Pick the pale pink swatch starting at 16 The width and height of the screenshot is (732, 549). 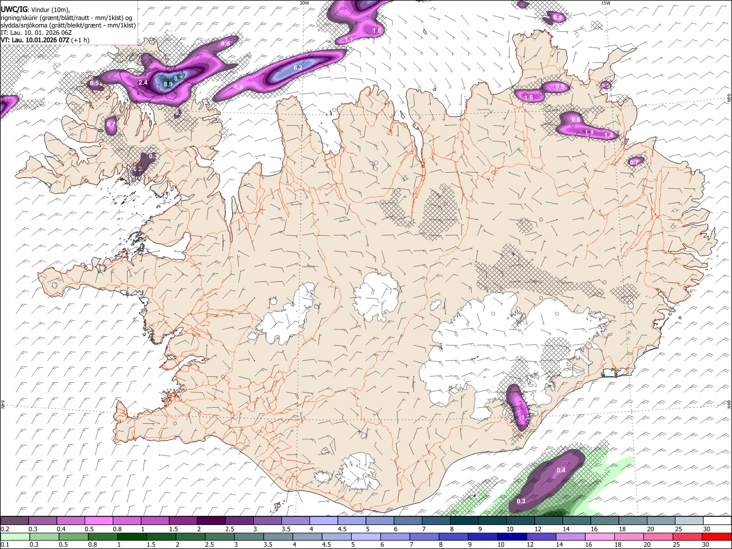click(x=600, y=536)
